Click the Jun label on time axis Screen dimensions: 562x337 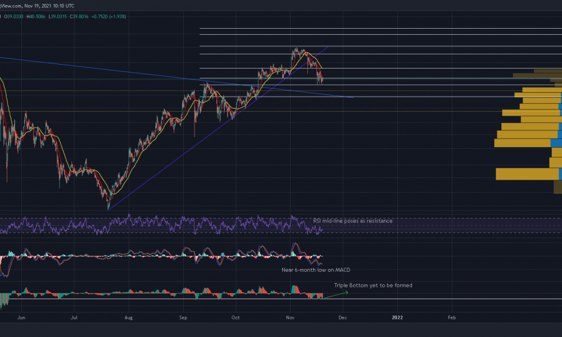click(x=21, y=318)
